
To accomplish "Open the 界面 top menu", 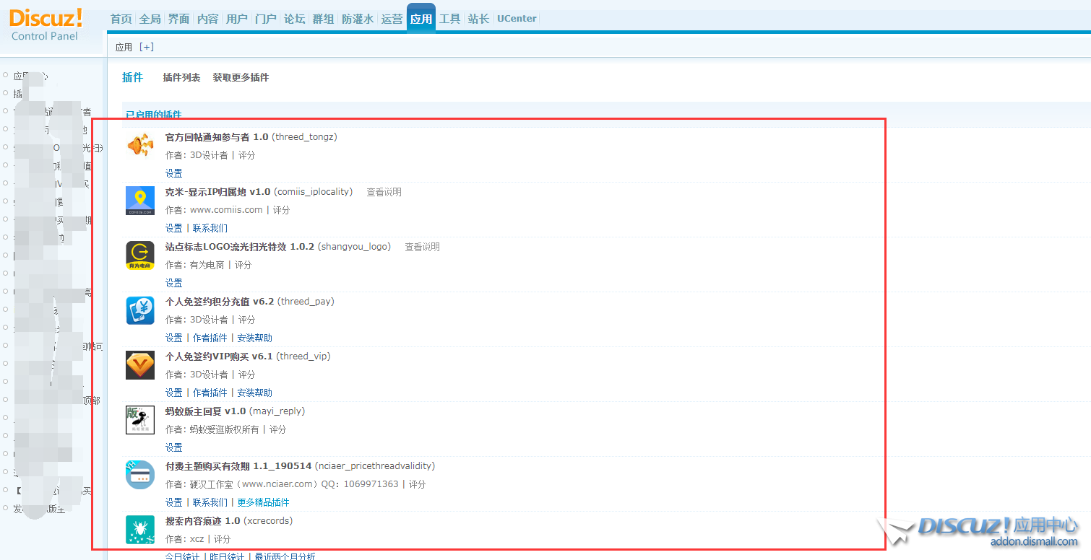I will 178,19.
